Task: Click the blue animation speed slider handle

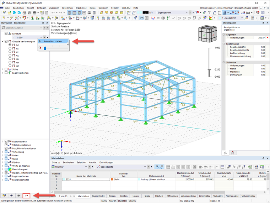Action: point(45,48)
